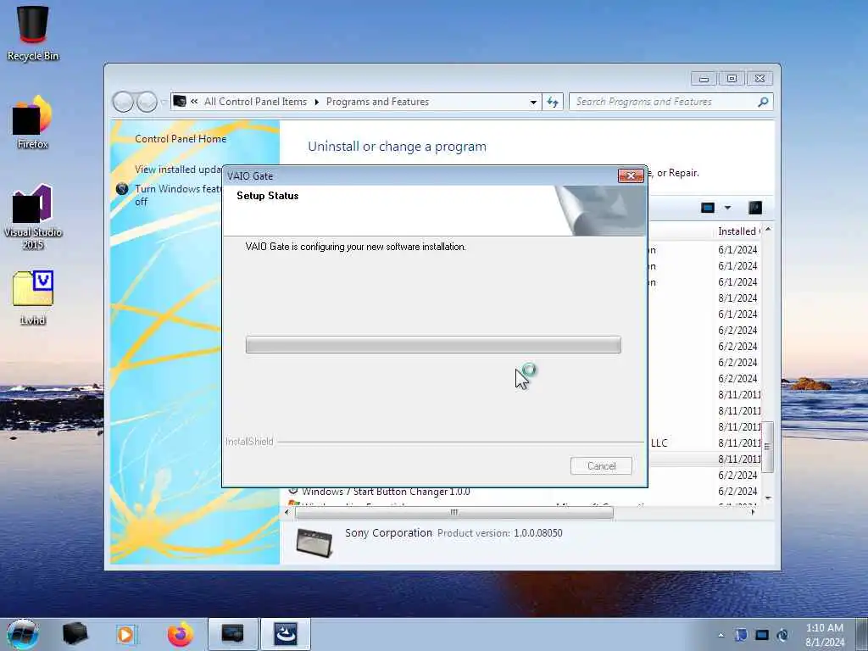Open the Recycle Bin desktop icon
This screenshot has width=868, height=651.
pyautogui.click(x=33, y=33)
